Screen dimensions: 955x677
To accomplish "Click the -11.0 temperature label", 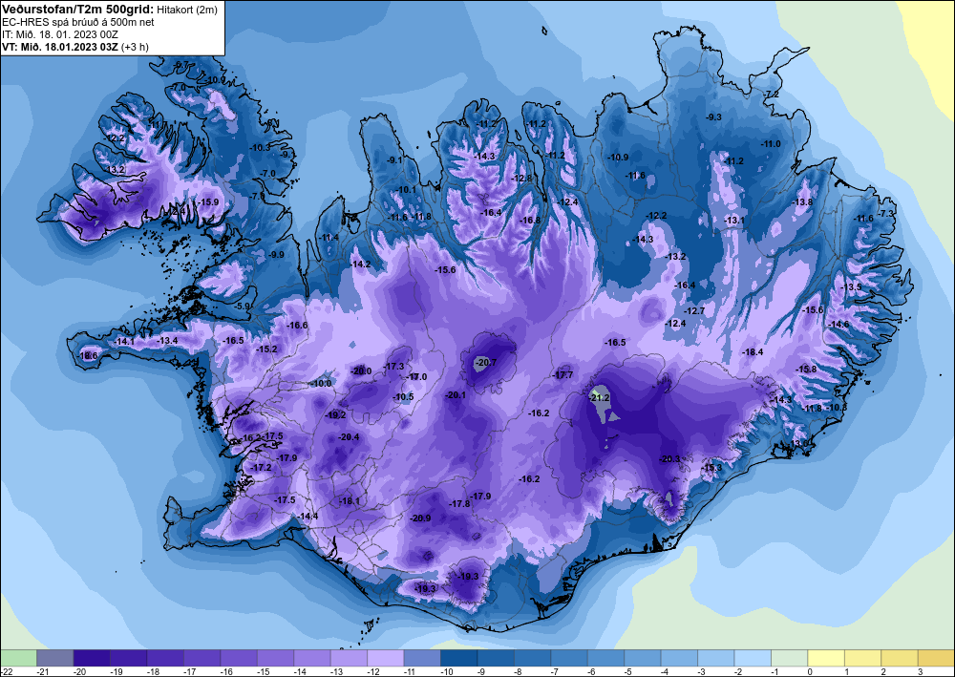I will point(771,143).
